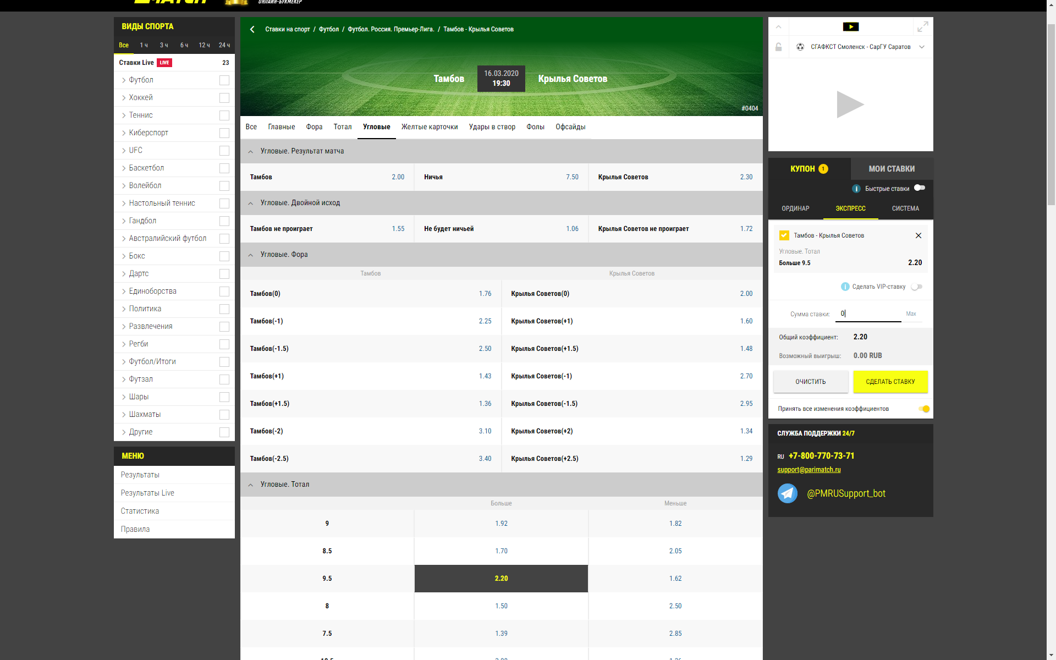Switch to the Офсайды tab
Screen dimensions: 1056x660
(570, 127)
